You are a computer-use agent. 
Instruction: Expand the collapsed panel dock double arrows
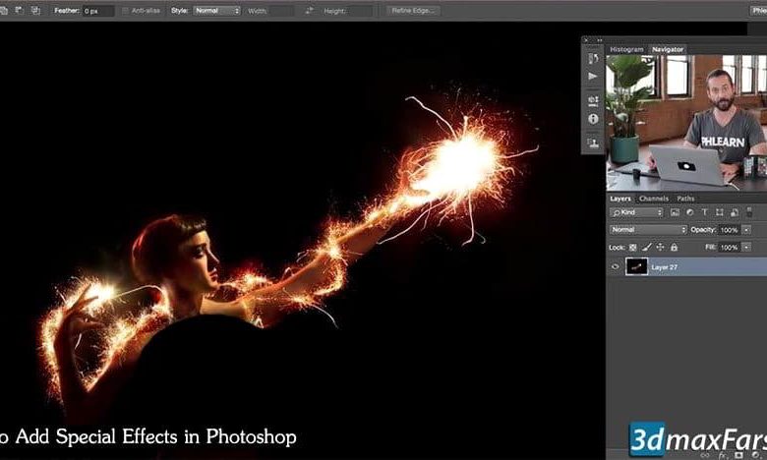point(599,40)
